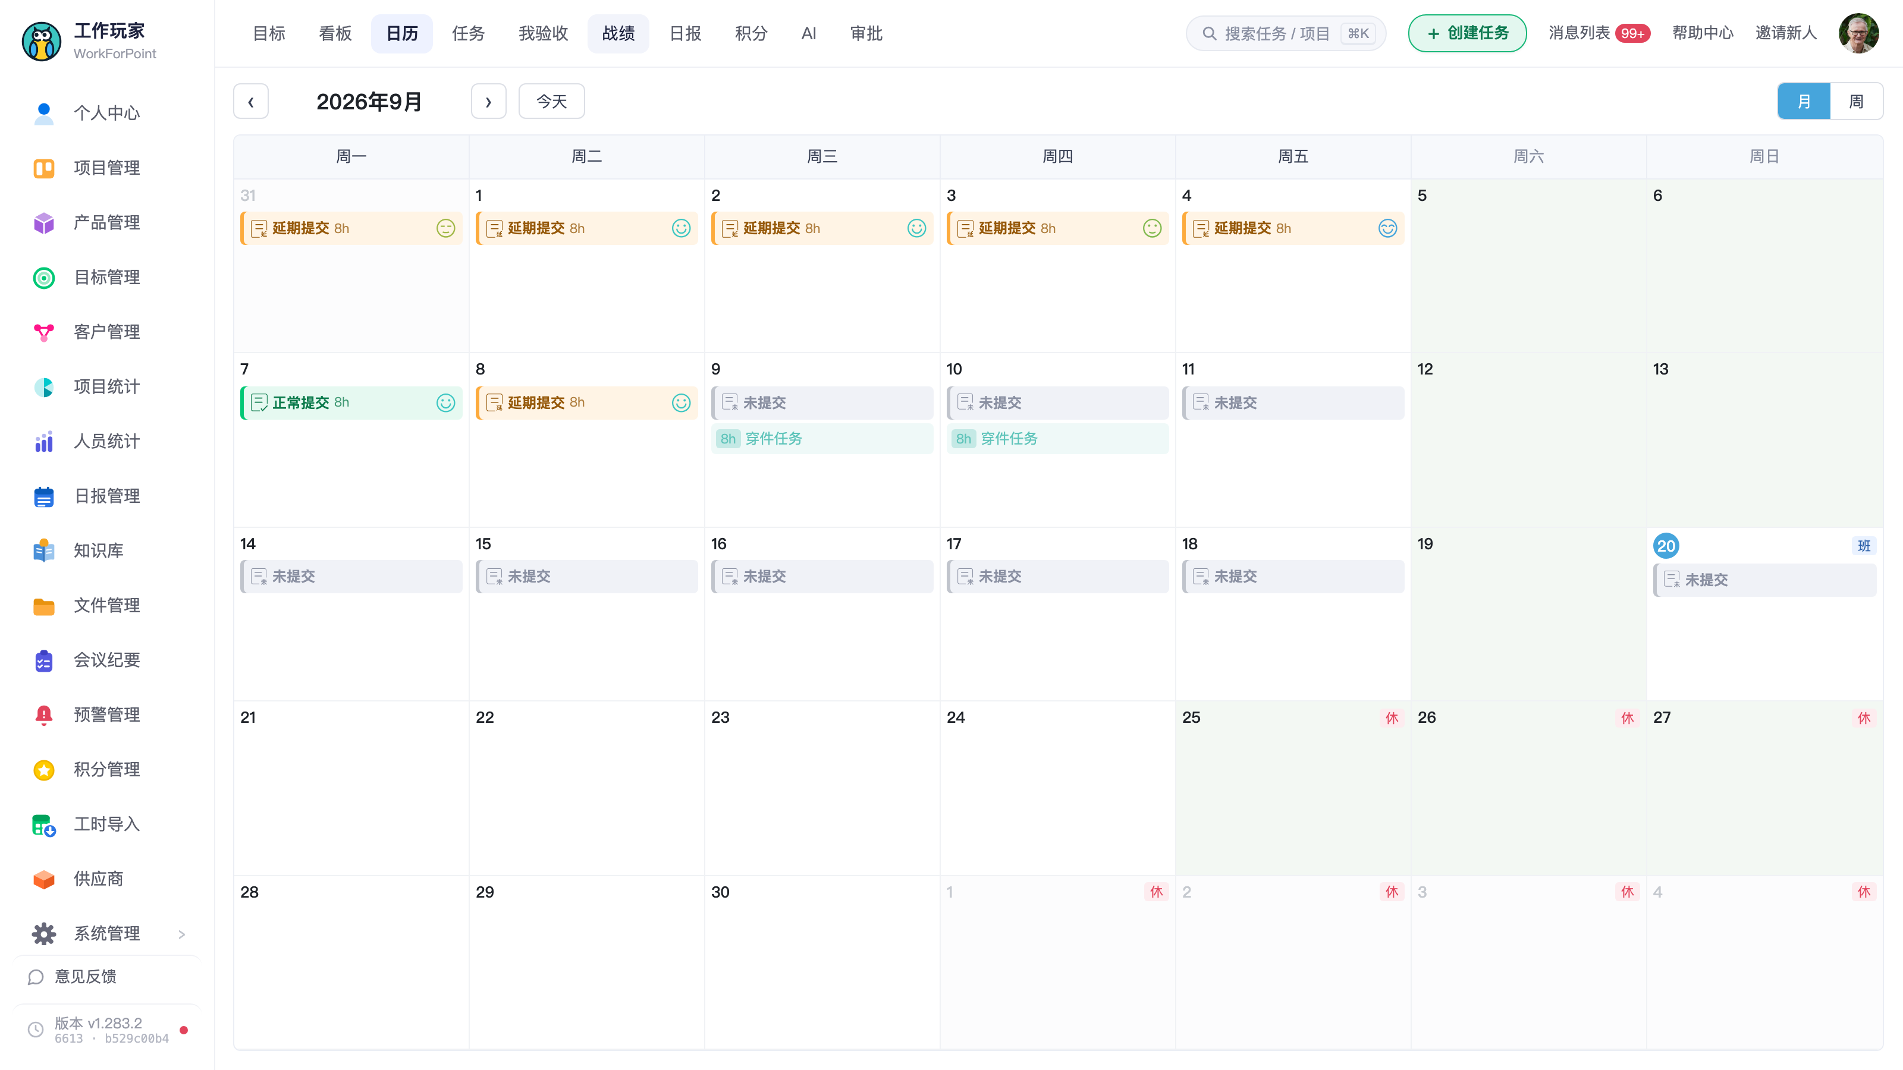
Task: Open 消息列表 notifications
Action: point(1599,33)
